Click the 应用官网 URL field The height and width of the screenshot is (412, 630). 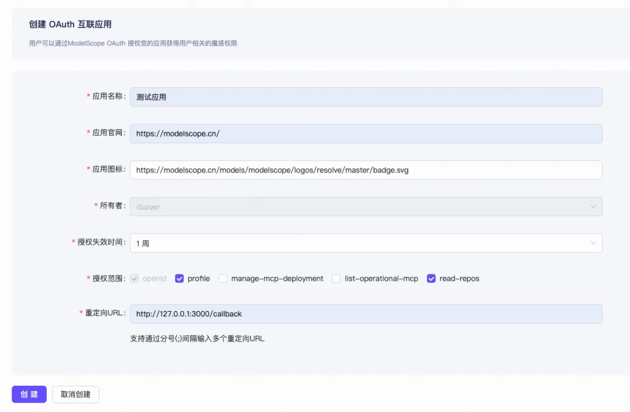(366, 133)
